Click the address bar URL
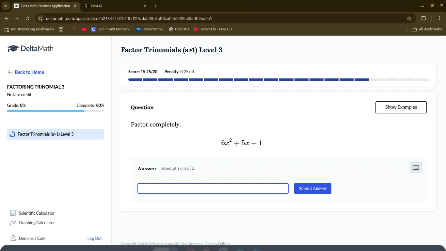 pos(129,19)
